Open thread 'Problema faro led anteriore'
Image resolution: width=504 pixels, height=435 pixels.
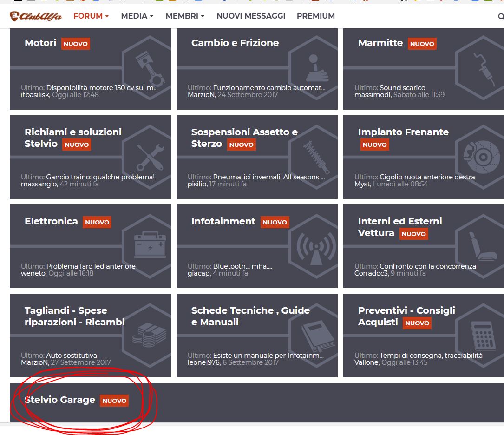pyautogui.click(x=91, y=266)
